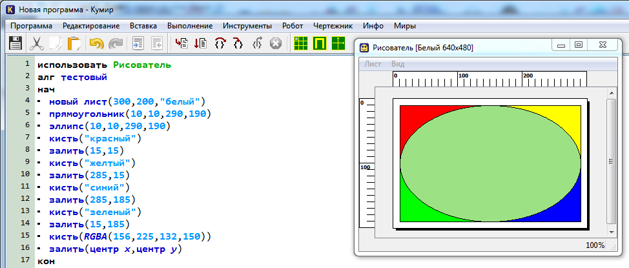Click the increase indent toolbar icon
629x268 pixels.
coord(138,44)
